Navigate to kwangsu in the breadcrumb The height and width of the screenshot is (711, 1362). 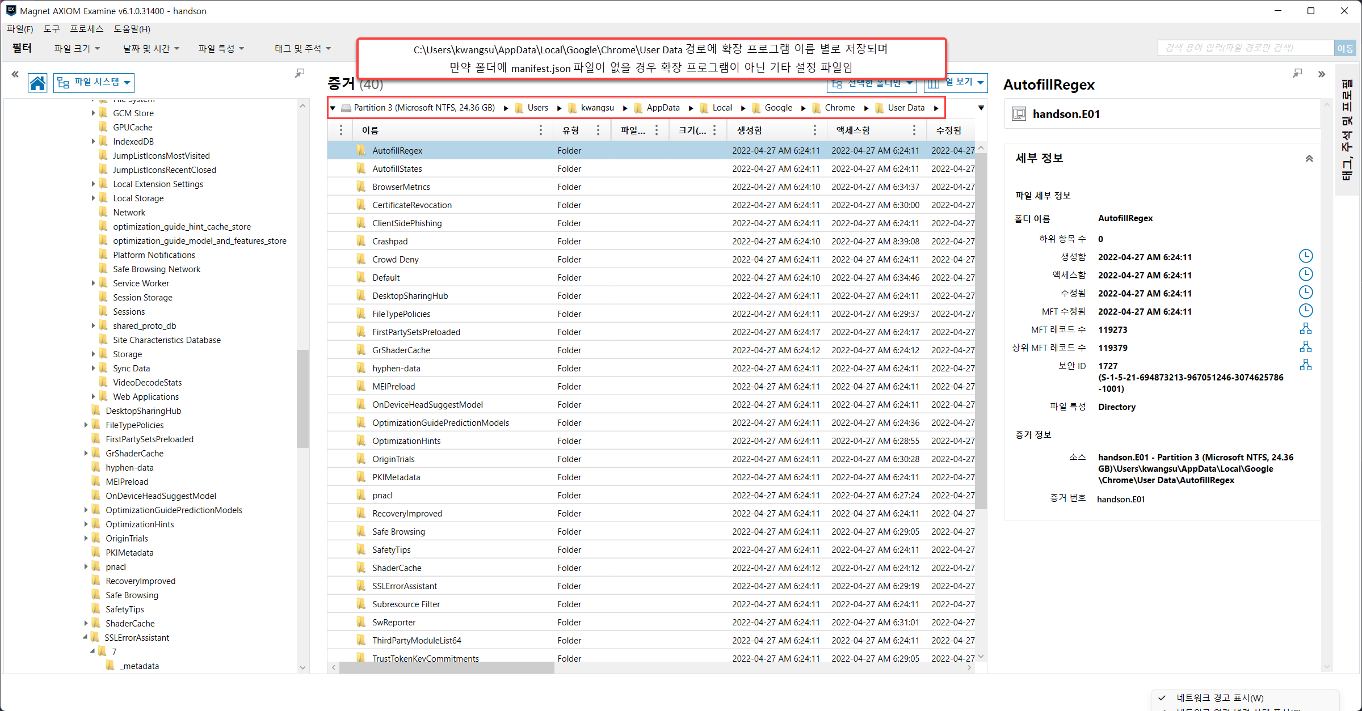click(597, 108)
